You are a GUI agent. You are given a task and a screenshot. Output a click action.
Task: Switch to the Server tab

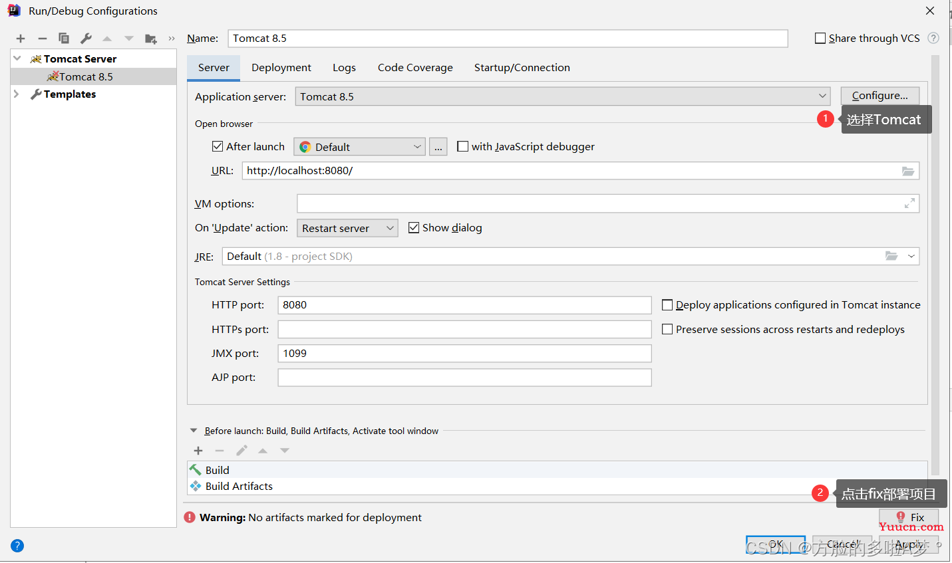(214, 67)
